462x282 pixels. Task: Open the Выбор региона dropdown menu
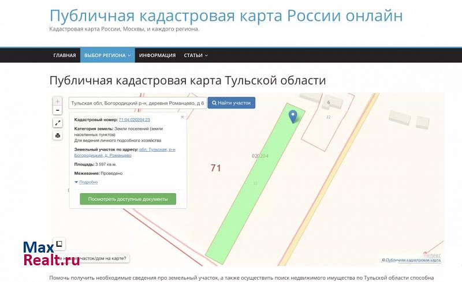point(107,55)
